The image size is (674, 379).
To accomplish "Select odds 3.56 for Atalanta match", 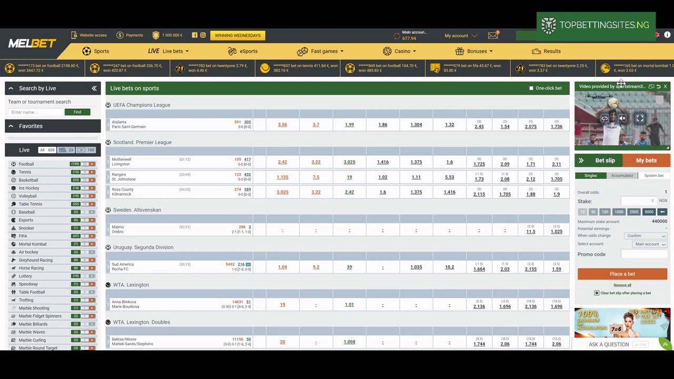I will [282, 125].
